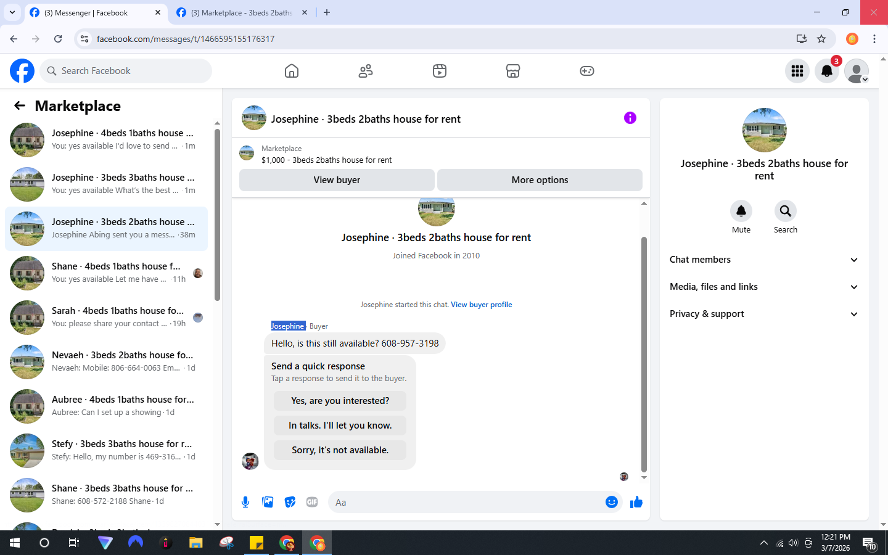Click the conversation list scrollbar
The height and width of the screenshot is (555, 888).
click(217, 215)
